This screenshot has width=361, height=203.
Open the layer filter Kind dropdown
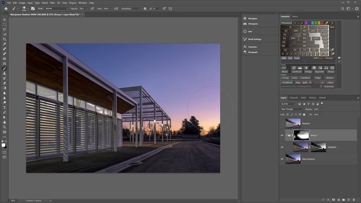pos(288,104)
